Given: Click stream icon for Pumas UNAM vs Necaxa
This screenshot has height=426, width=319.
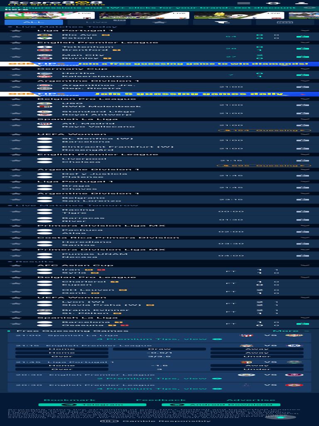Looking at the screenshot, I should (303, 256).
